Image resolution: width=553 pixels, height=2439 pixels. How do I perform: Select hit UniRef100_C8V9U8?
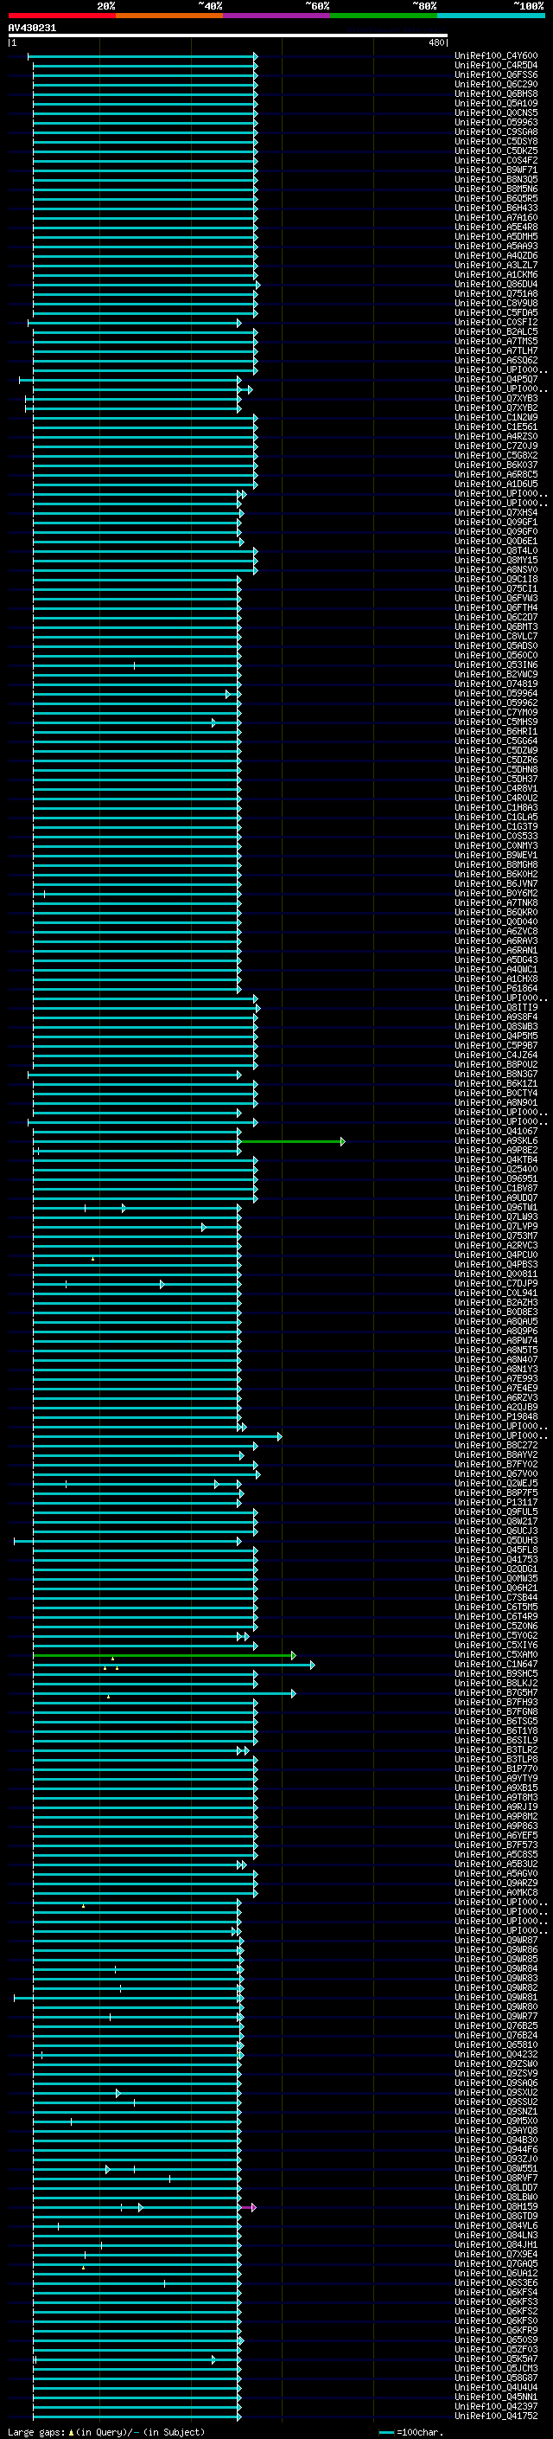click(496, 303)
